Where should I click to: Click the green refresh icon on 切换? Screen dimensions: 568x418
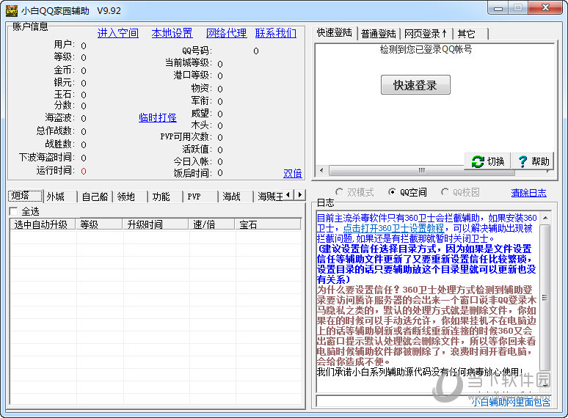pyautogui.click(x=478, y=161)
